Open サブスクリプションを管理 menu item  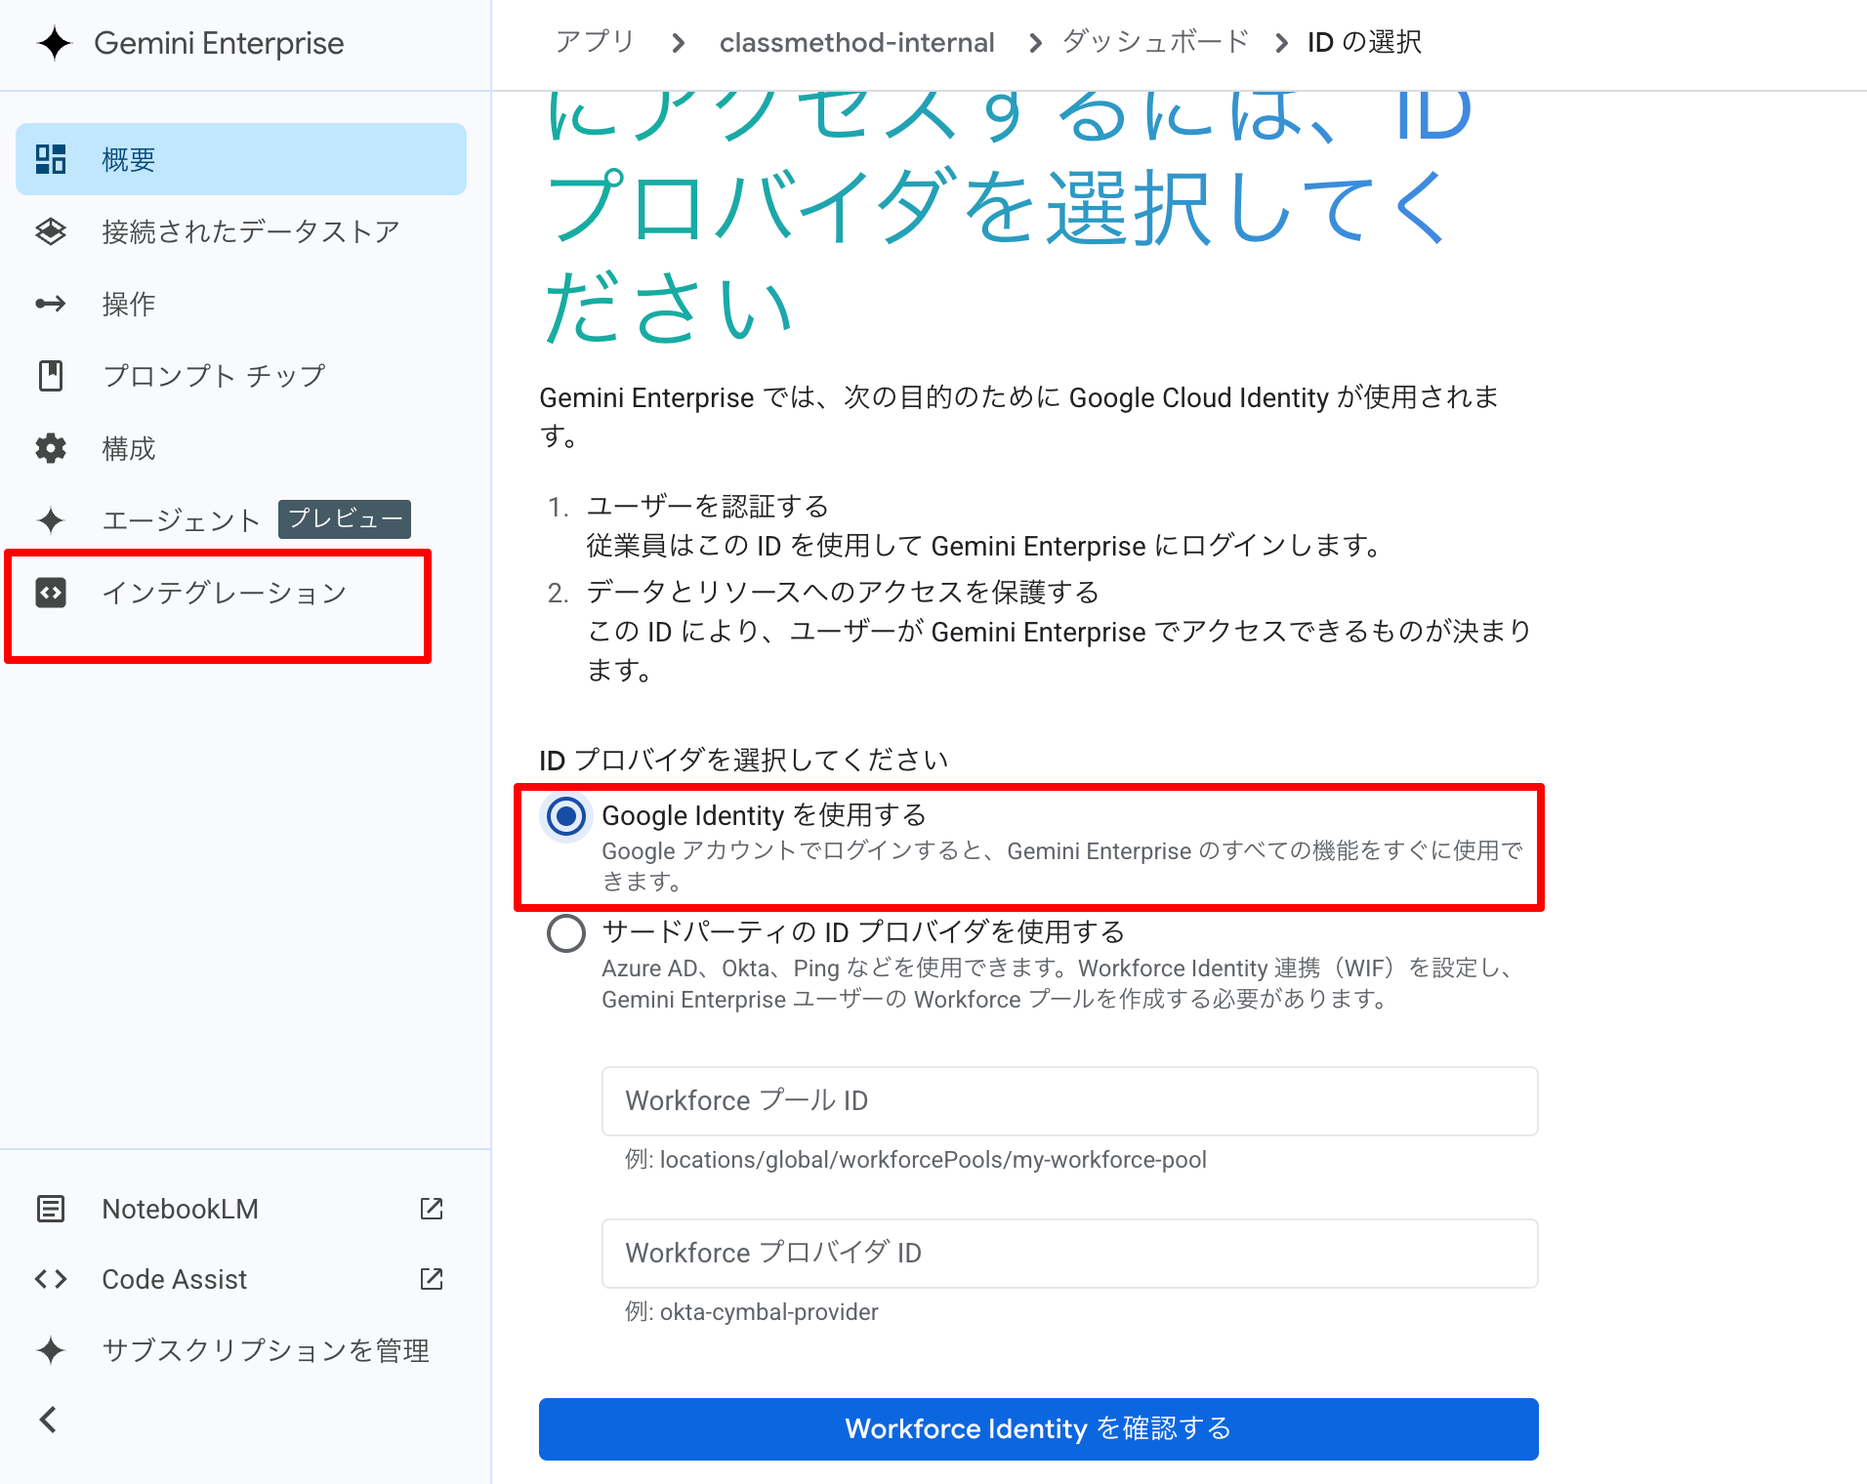[266, 1350]
